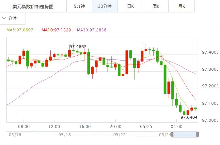Switch to the 5分钟 tab
Screen dimensions: 220x145
[x=79, y=6]
